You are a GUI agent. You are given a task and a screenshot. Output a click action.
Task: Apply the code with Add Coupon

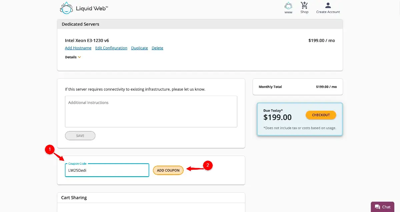click(x=168, y=170)
